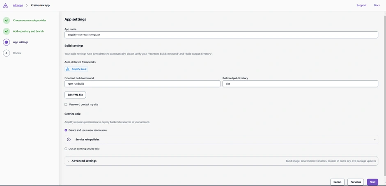Select the breadcrumb separator chevron icon
This screenshot has width=386, height=186.
[x=27, y=5]
